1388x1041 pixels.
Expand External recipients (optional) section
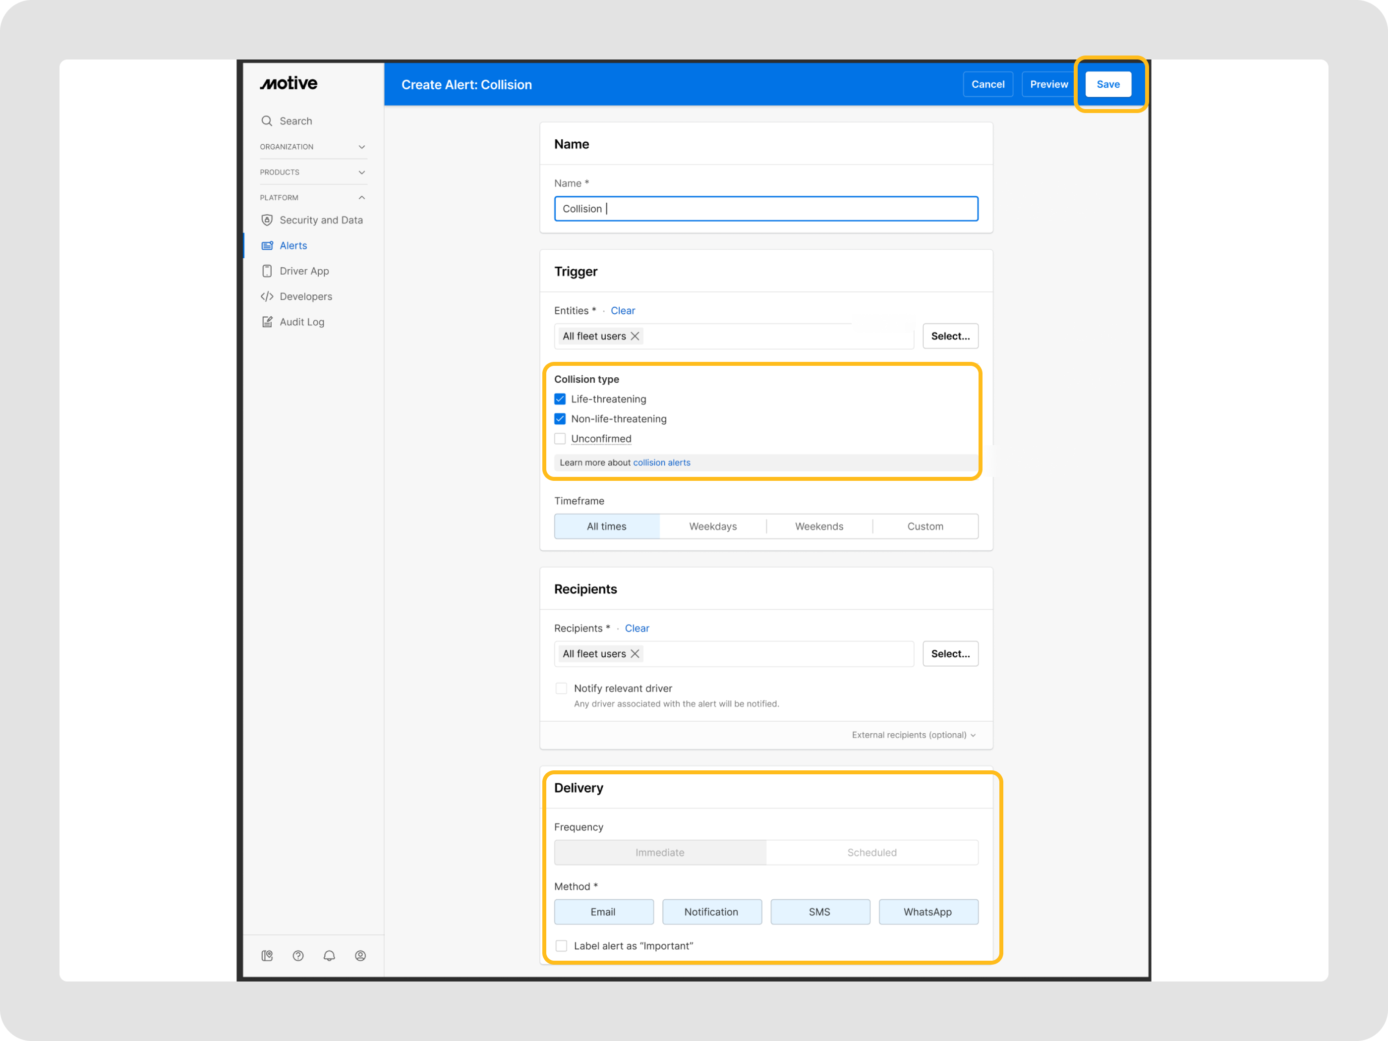[914, 735]
